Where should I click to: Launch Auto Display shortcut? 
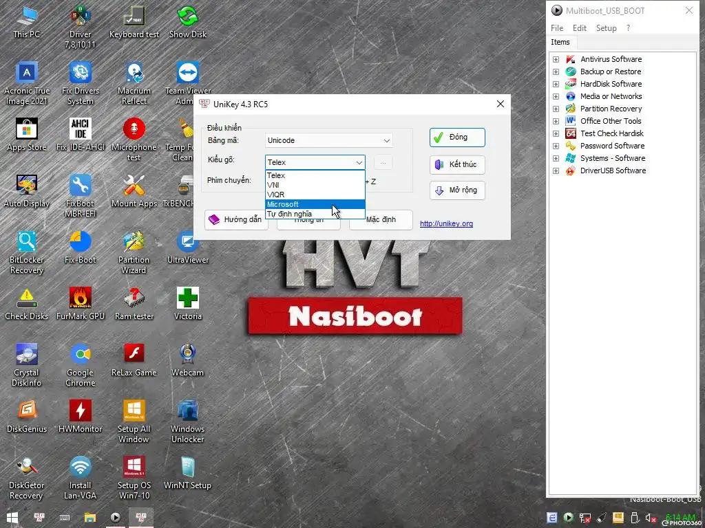tap(27, 191)
